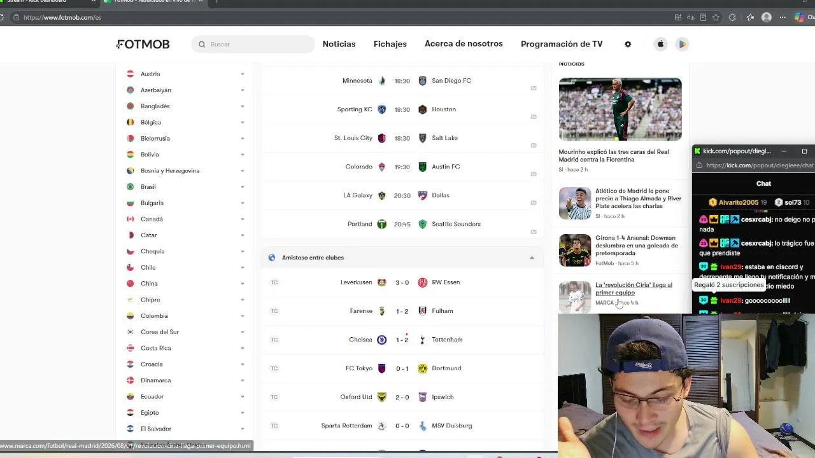815x458 pixels.
Task: Click the Girona-Arsenal news thumbnail
Action: 575,250
